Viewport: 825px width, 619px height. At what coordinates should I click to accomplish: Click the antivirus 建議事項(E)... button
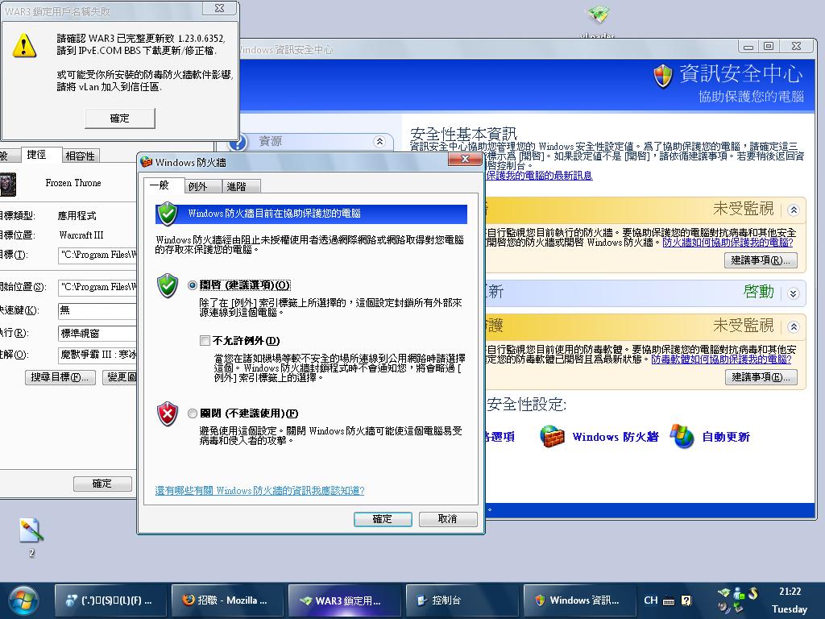[x=761, y=377]
